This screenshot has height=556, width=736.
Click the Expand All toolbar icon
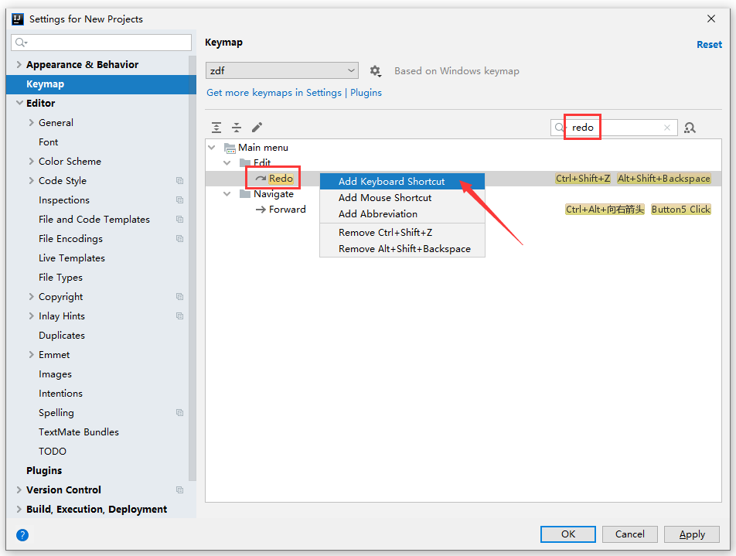(x=216, y=128)
